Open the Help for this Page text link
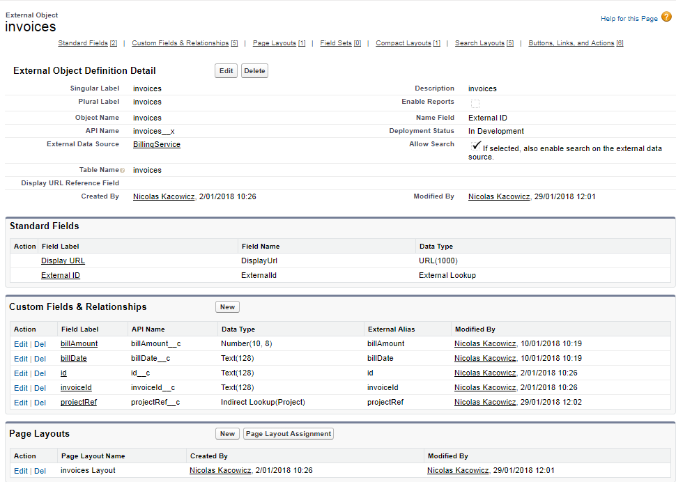Image resolution: width=676 pixels, height=482 pixels. pyautogui.click(x=629, y=19)
